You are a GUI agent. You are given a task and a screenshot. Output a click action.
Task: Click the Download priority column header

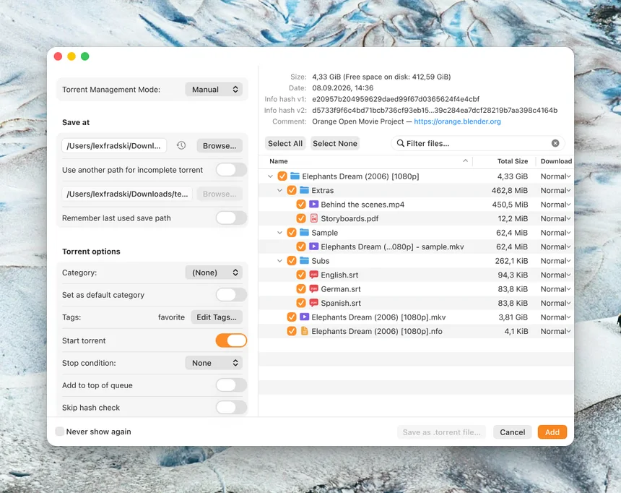point(556,161)
